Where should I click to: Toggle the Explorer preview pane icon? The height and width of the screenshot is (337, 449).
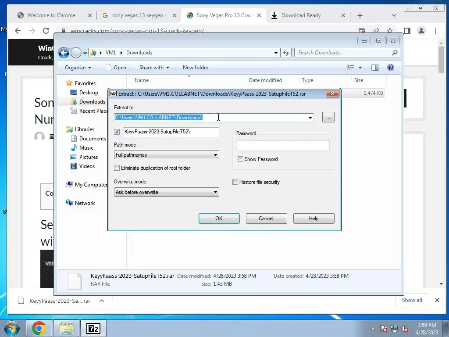click(x=374, y=67)
